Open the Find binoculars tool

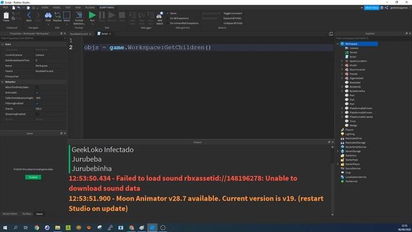[x=48, y=17]
